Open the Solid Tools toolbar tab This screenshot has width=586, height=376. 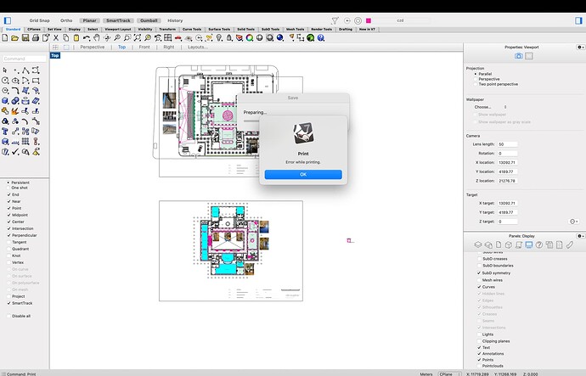coord(245,29)
